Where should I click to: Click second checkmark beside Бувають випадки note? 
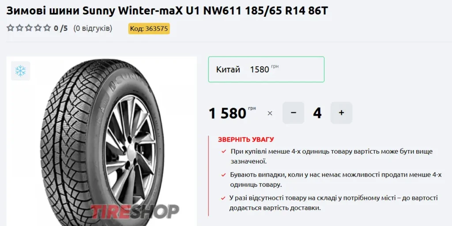tap(223, 175)
